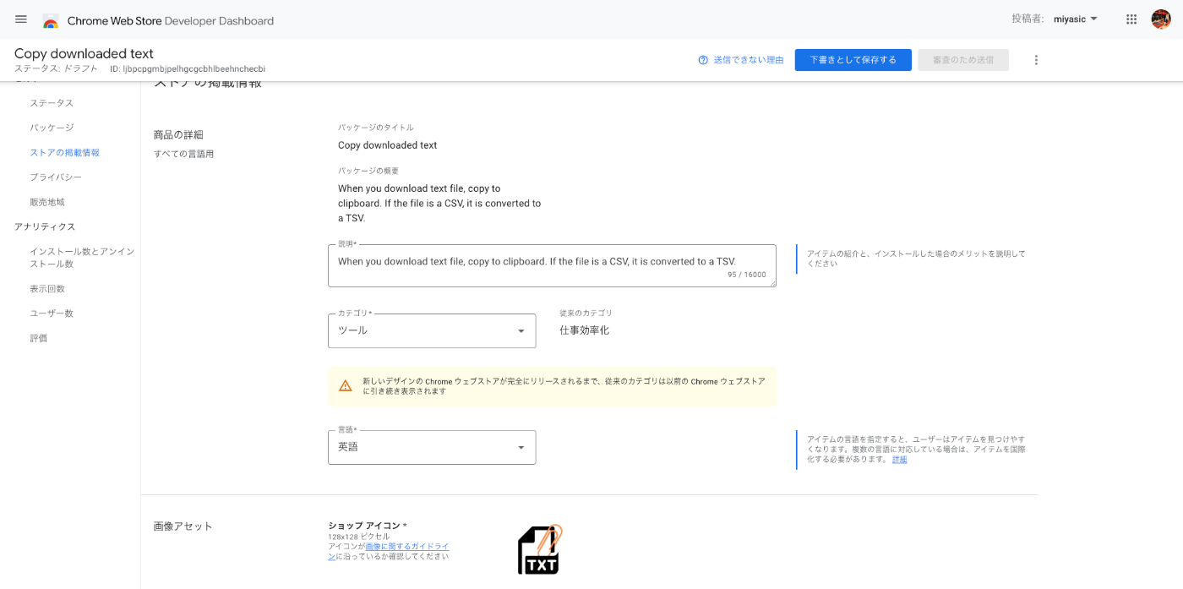Click the package title value text
This screenshot has height=589, width=1183.
click(x=388, y=145)
